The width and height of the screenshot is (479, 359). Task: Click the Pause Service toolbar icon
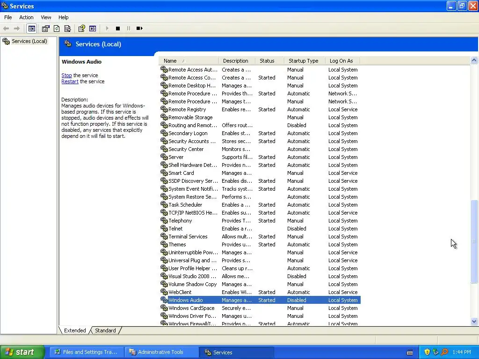[x=129, y=29]
